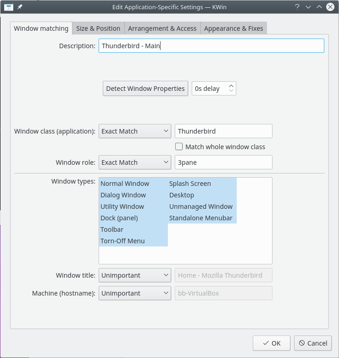Viewport: 339px width, 358px height.
Task: Click the Description text field
Action: [211, 46]
